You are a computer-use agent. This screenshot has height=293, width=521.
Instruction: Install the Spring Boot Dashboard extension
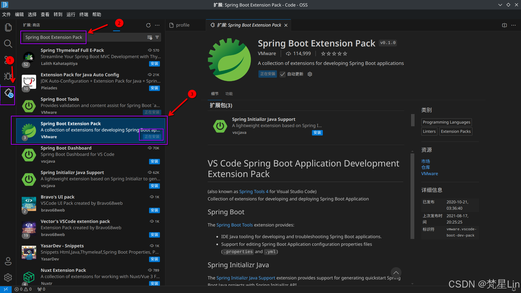(154, 161)
